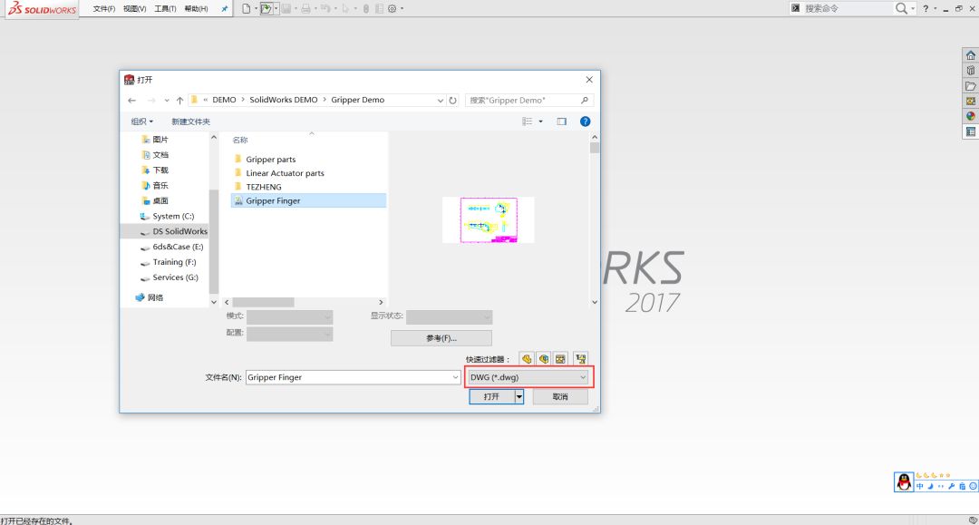Image resolution: width=979 pixels, height=525 pixels.
Task: Click the DEMO breadcrumb in address bar
Action: [224, 100]
